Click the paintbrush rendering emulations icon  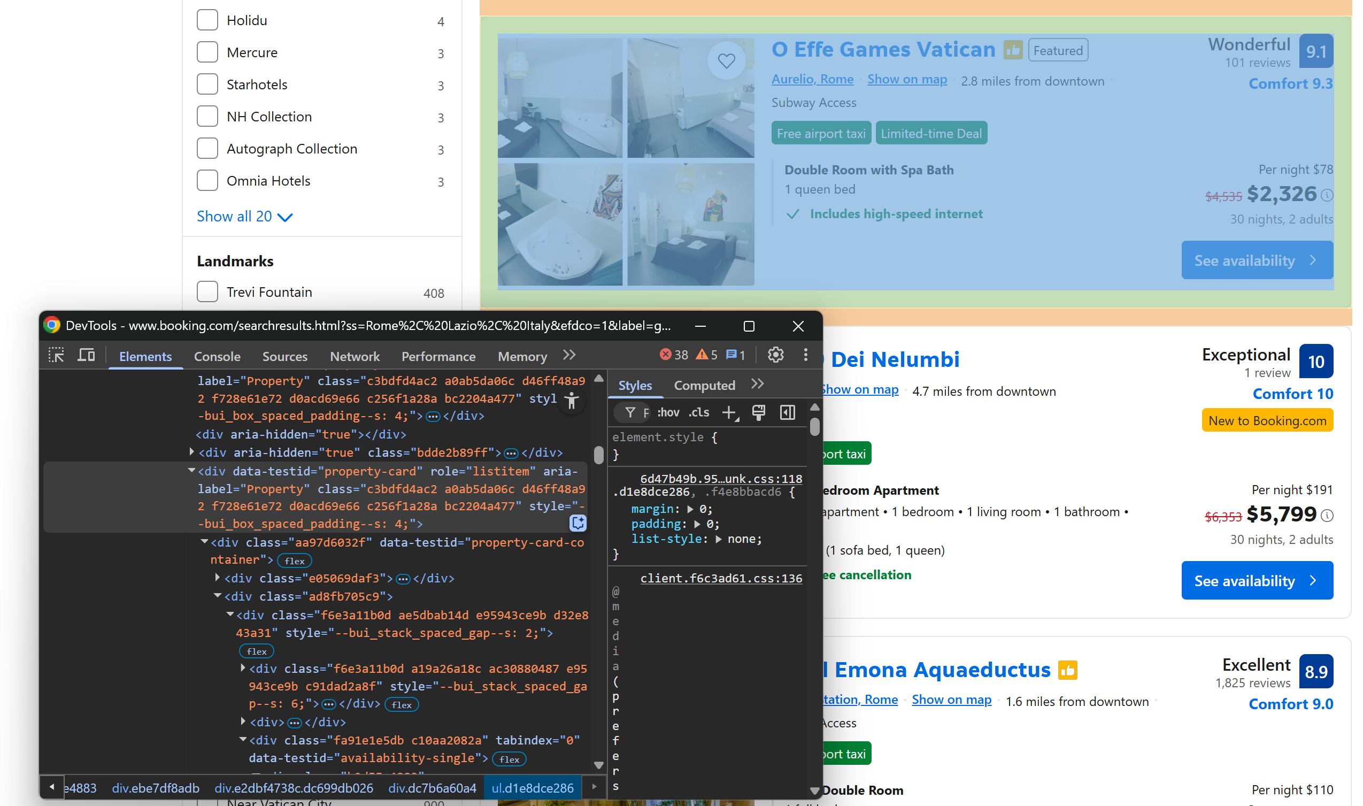click(x=758, y=413)
